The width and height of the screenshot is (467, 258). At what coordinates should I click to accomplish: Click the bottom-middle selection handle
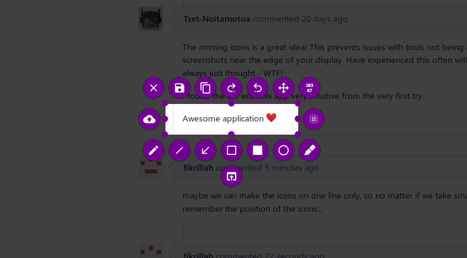click(232, 135)
